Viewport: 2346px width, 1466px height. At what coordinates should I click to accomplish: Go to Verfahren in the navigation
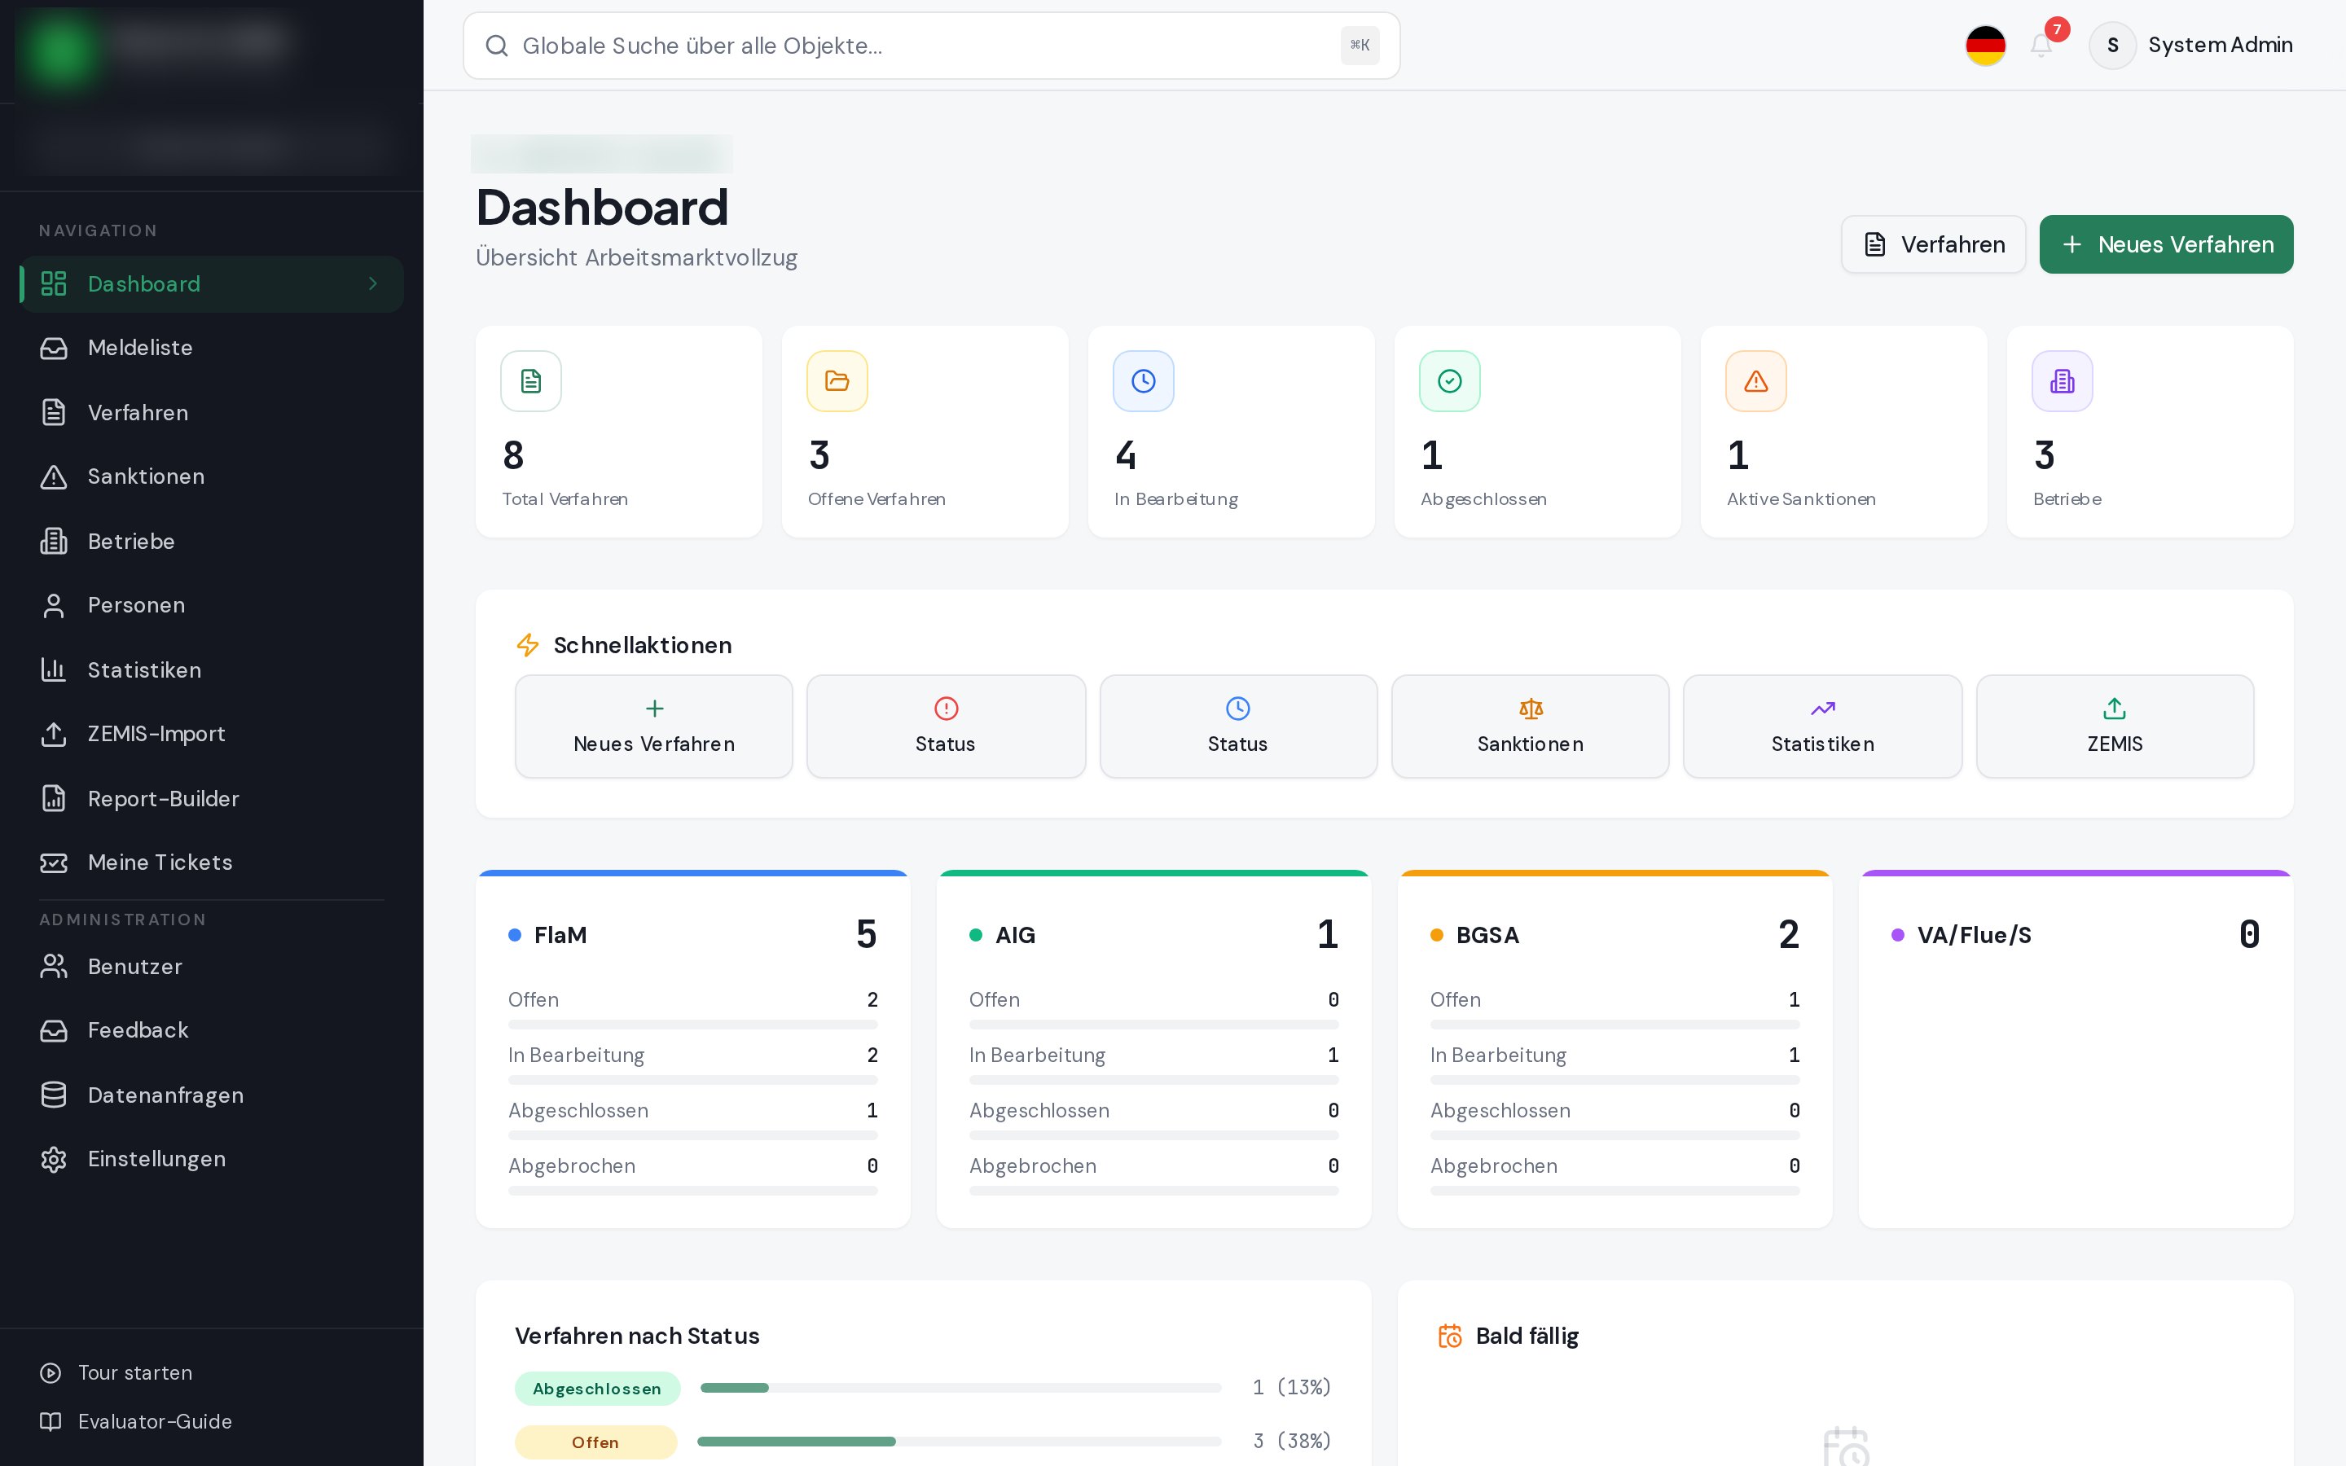coord(211,412)
